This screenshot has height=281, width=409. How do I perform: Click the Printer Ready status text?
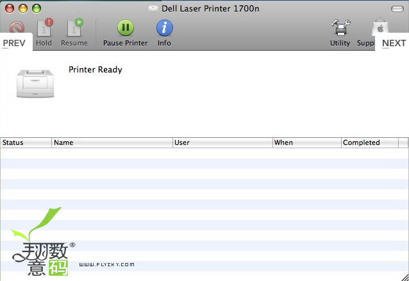(x=96, y=70)
